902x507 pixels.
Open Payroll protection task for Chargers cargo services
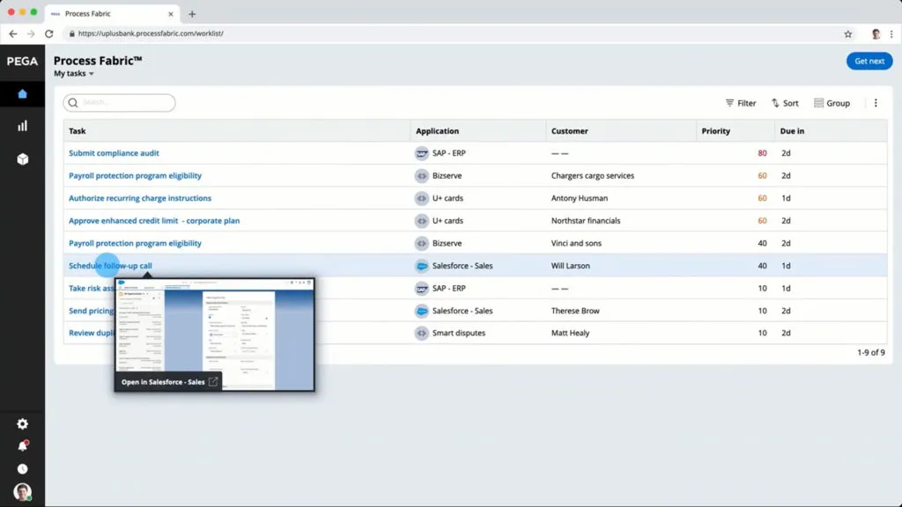pos(135,176)
